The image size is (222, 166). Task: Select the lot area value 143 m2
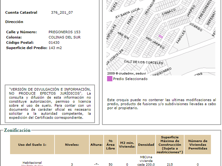[x=55, y=48]
